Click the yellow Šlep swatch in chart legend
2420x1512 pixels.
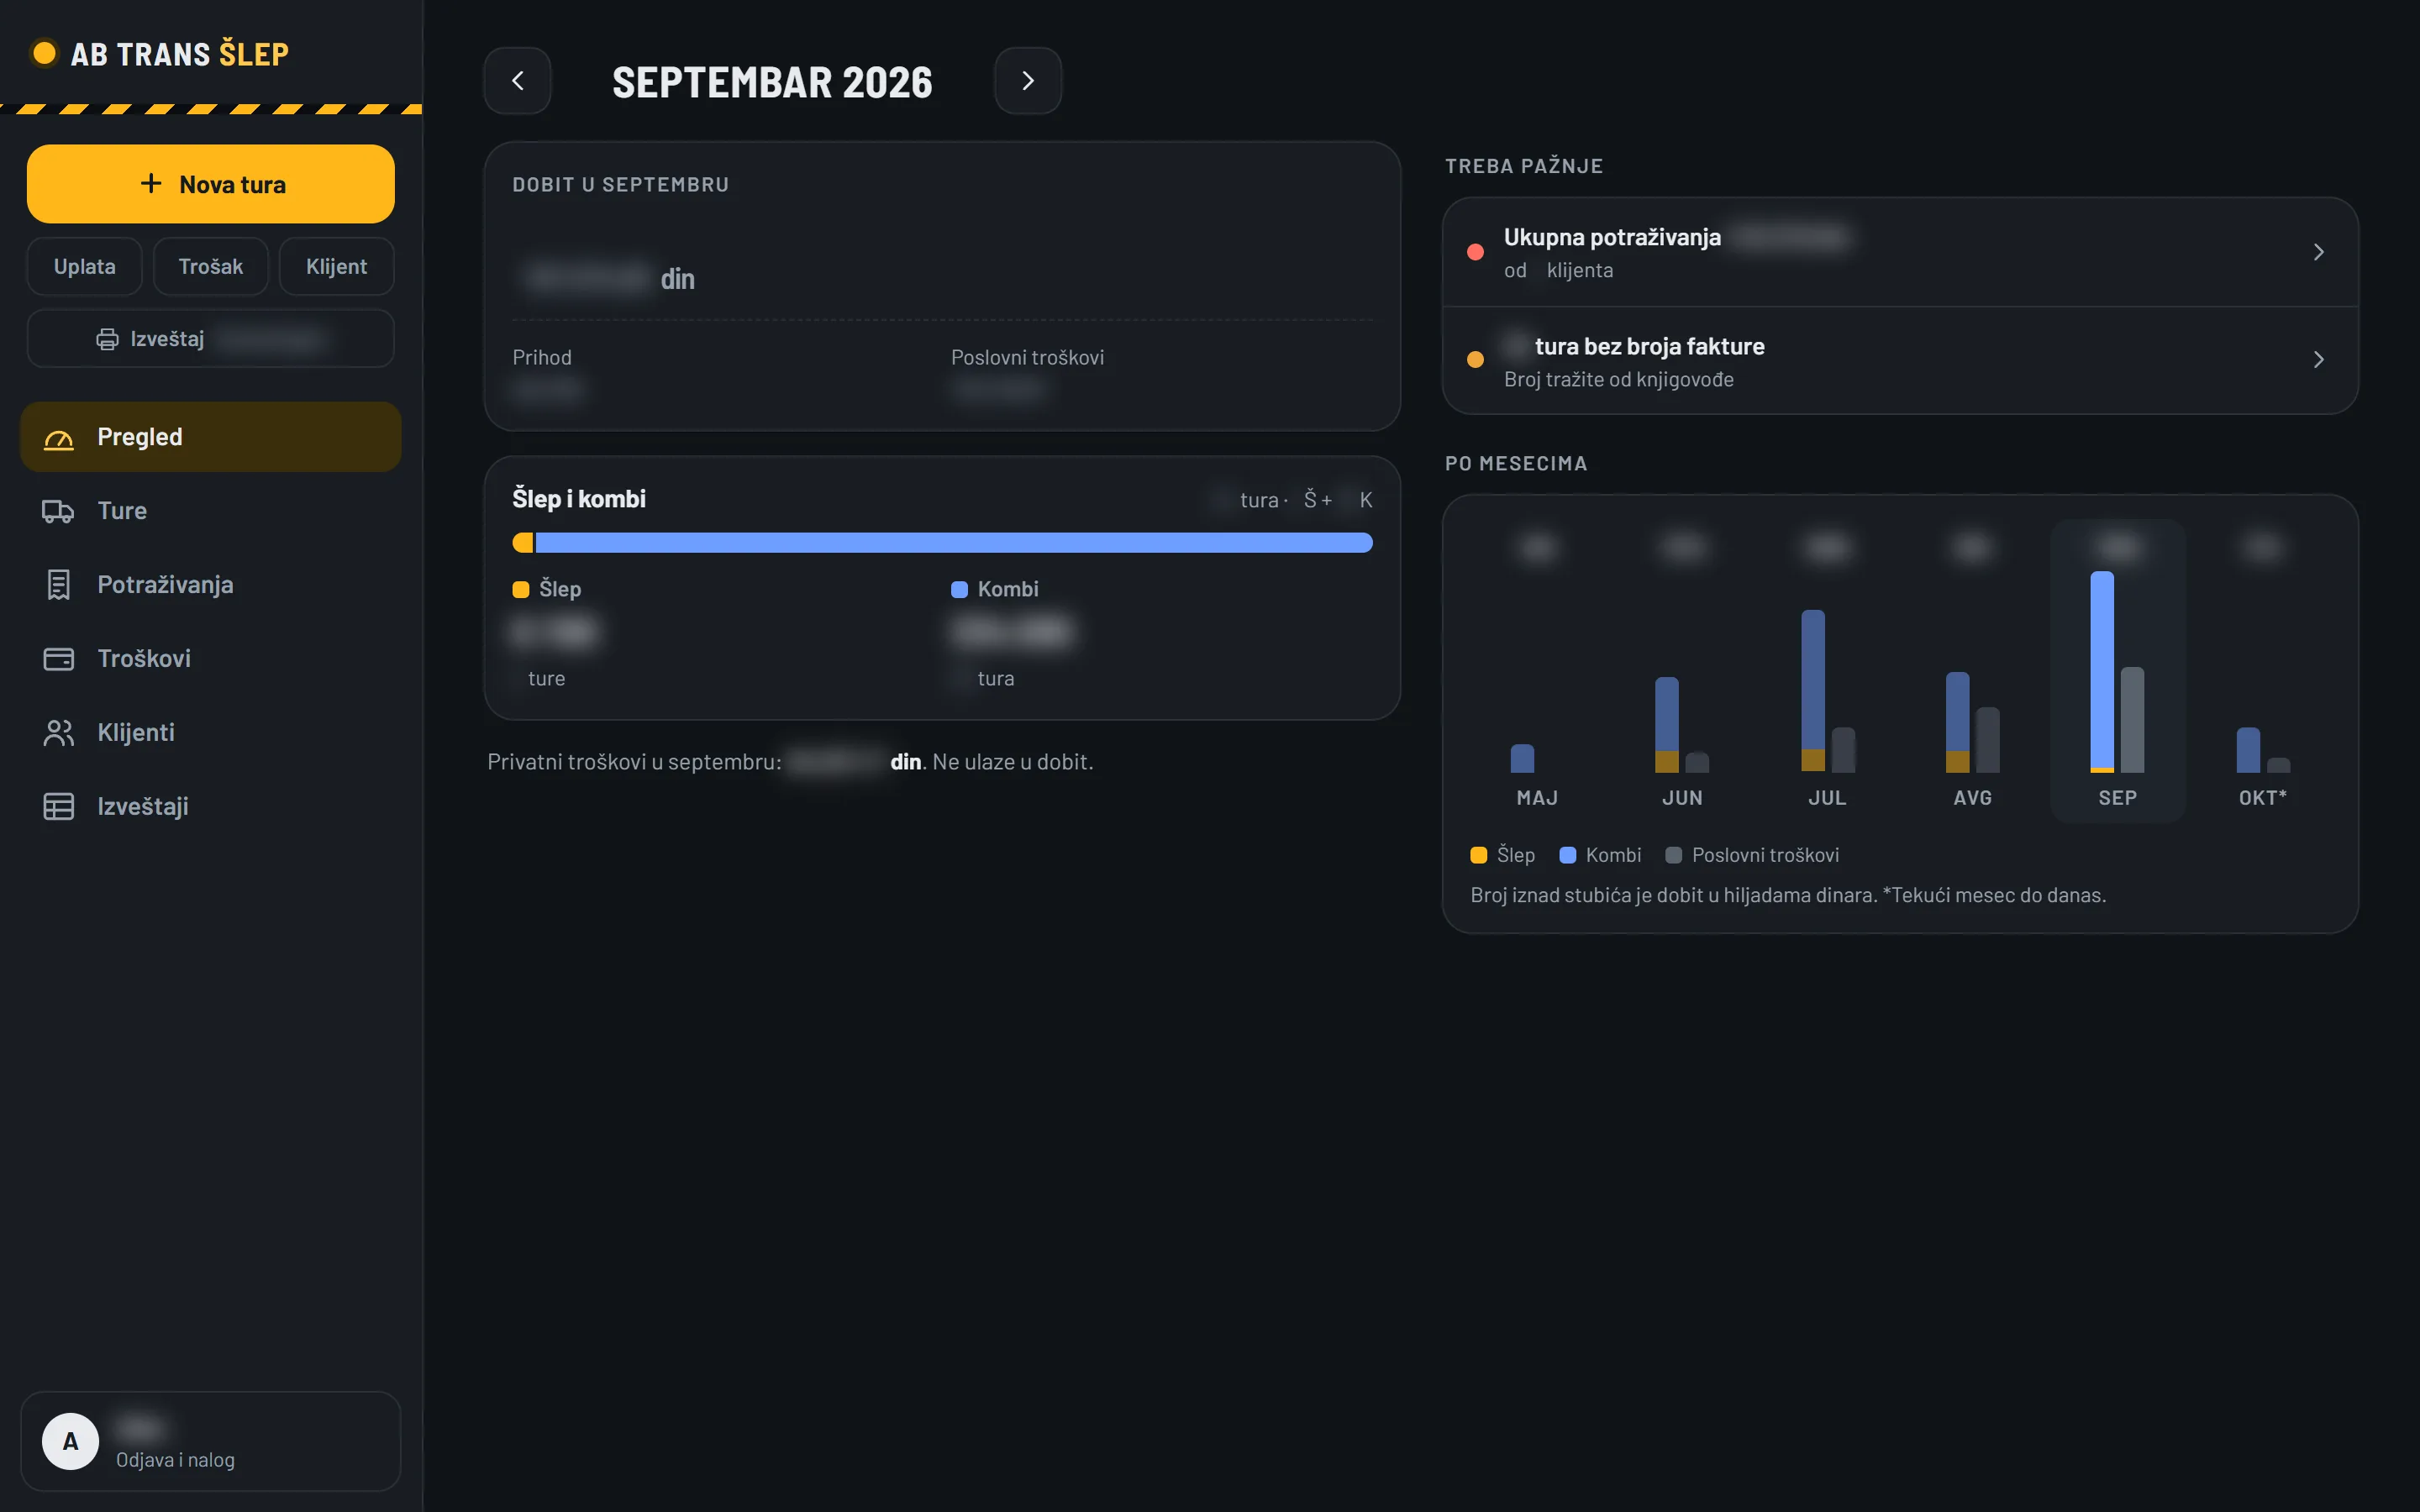[x=1479, y=856]
